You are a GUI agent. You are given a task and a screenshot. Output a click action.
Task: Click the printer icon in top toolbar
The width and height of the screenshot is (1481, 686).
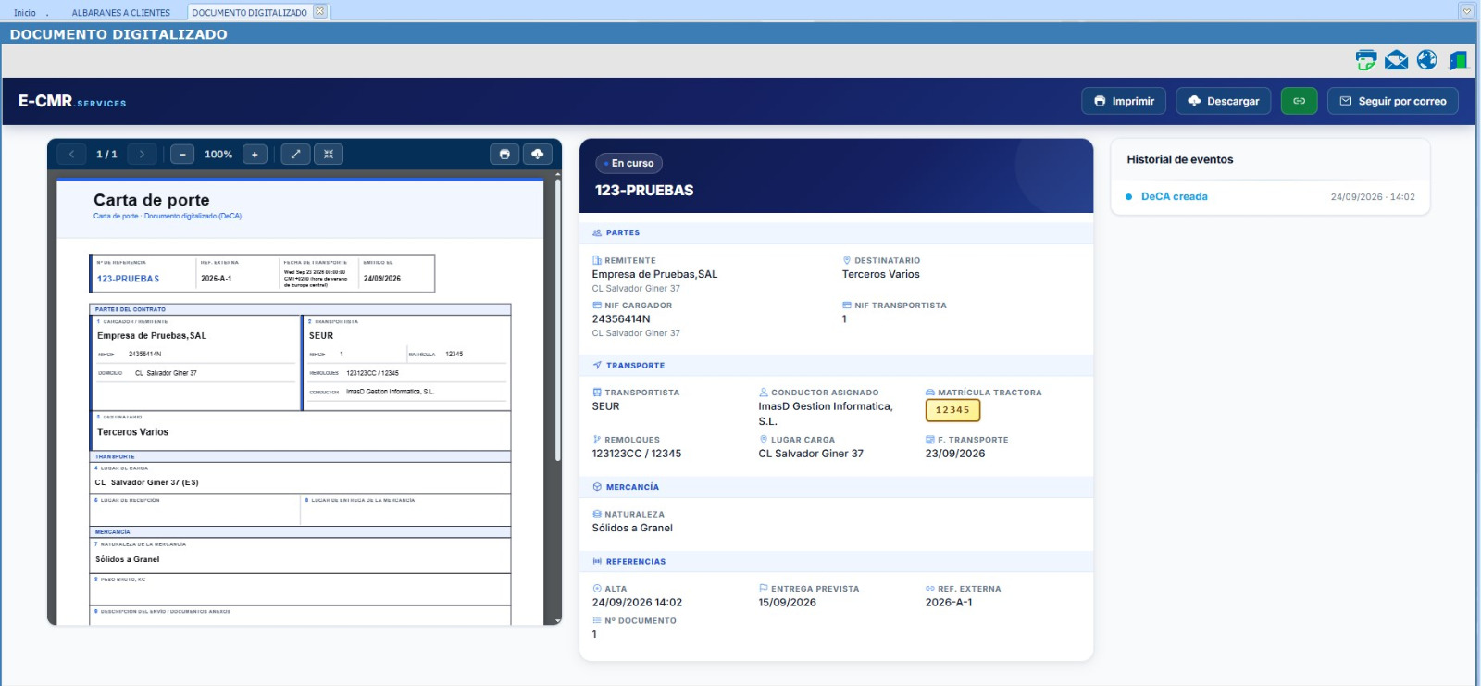1365,60
